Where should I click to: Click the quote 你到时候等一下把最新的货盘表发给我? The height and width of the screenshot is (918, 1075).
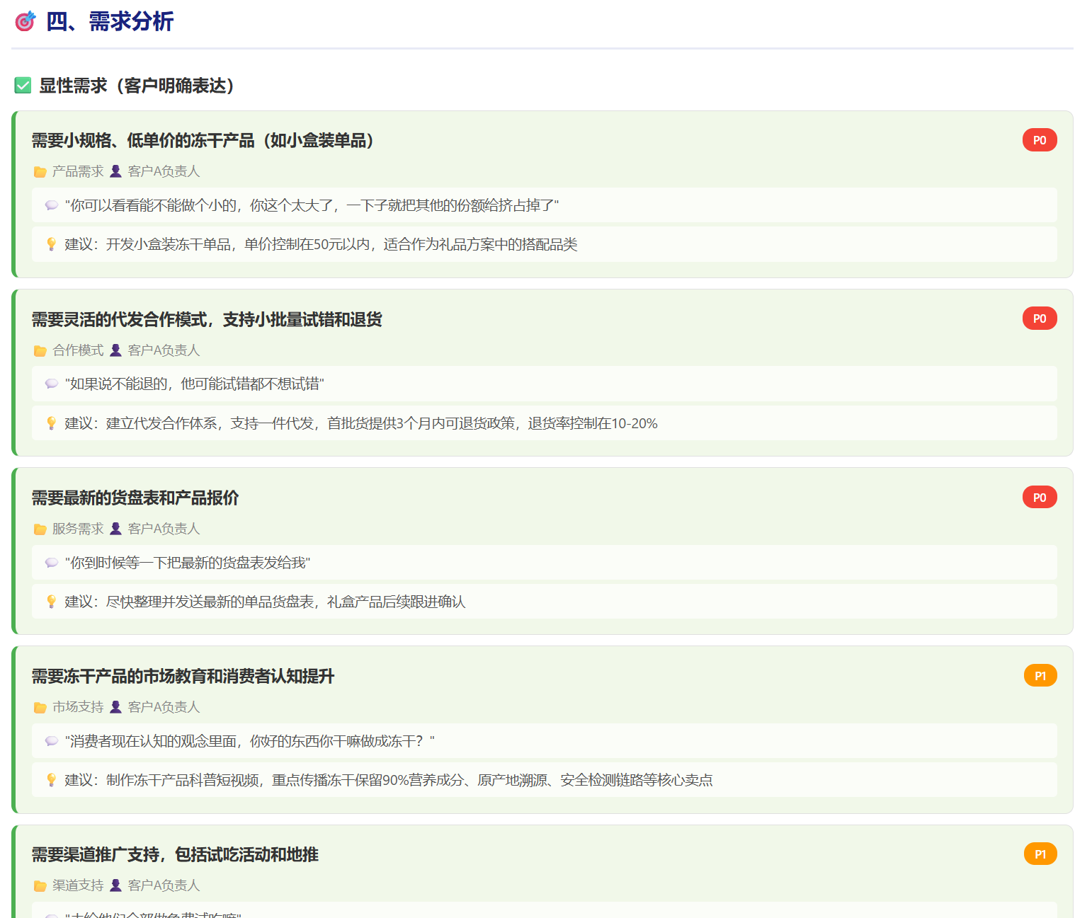(x=188, y=563)
